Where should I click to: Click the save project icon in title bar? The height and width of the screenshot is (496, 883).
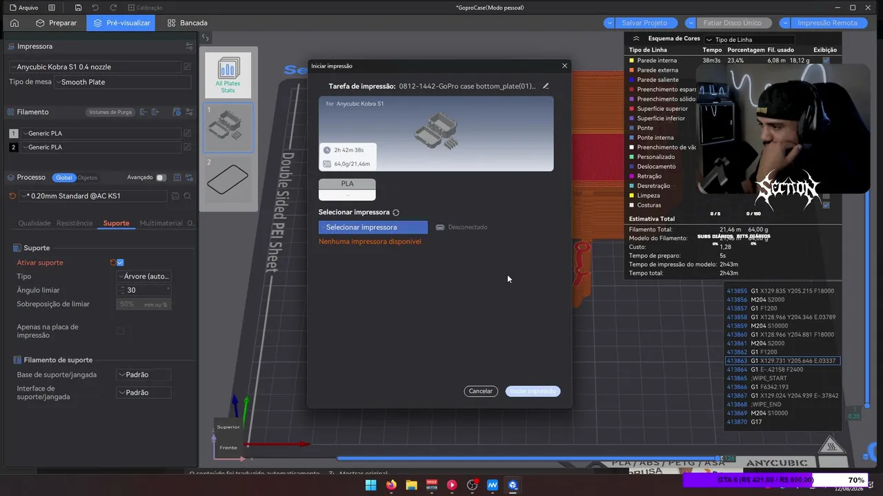coord(79,8)
